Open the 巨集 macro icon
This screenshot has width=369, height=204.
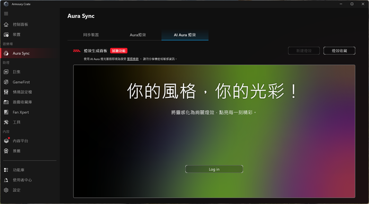pos(6,72)
